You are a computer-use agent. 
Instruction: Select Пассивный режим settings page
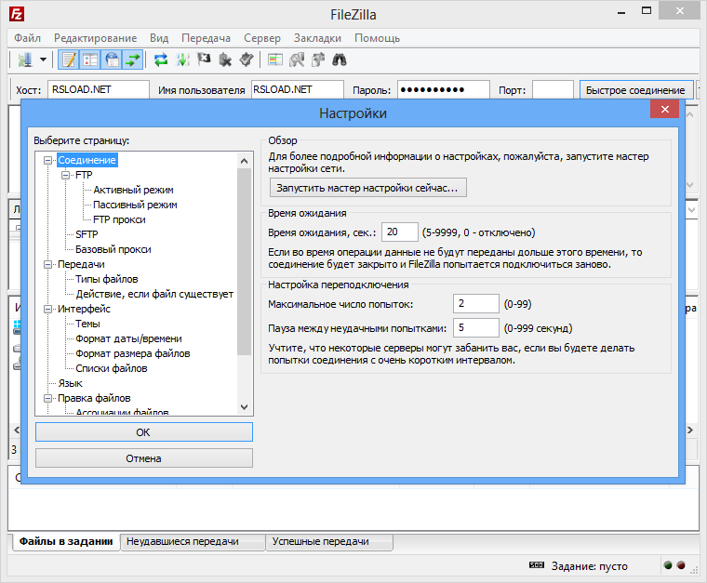tap(135, 205)
